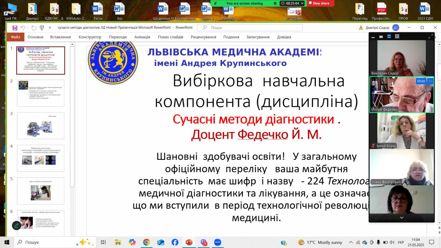Select the Професійн... PDF file on desktop
Viewport: 441px width, 248px height.
(381, 12)
